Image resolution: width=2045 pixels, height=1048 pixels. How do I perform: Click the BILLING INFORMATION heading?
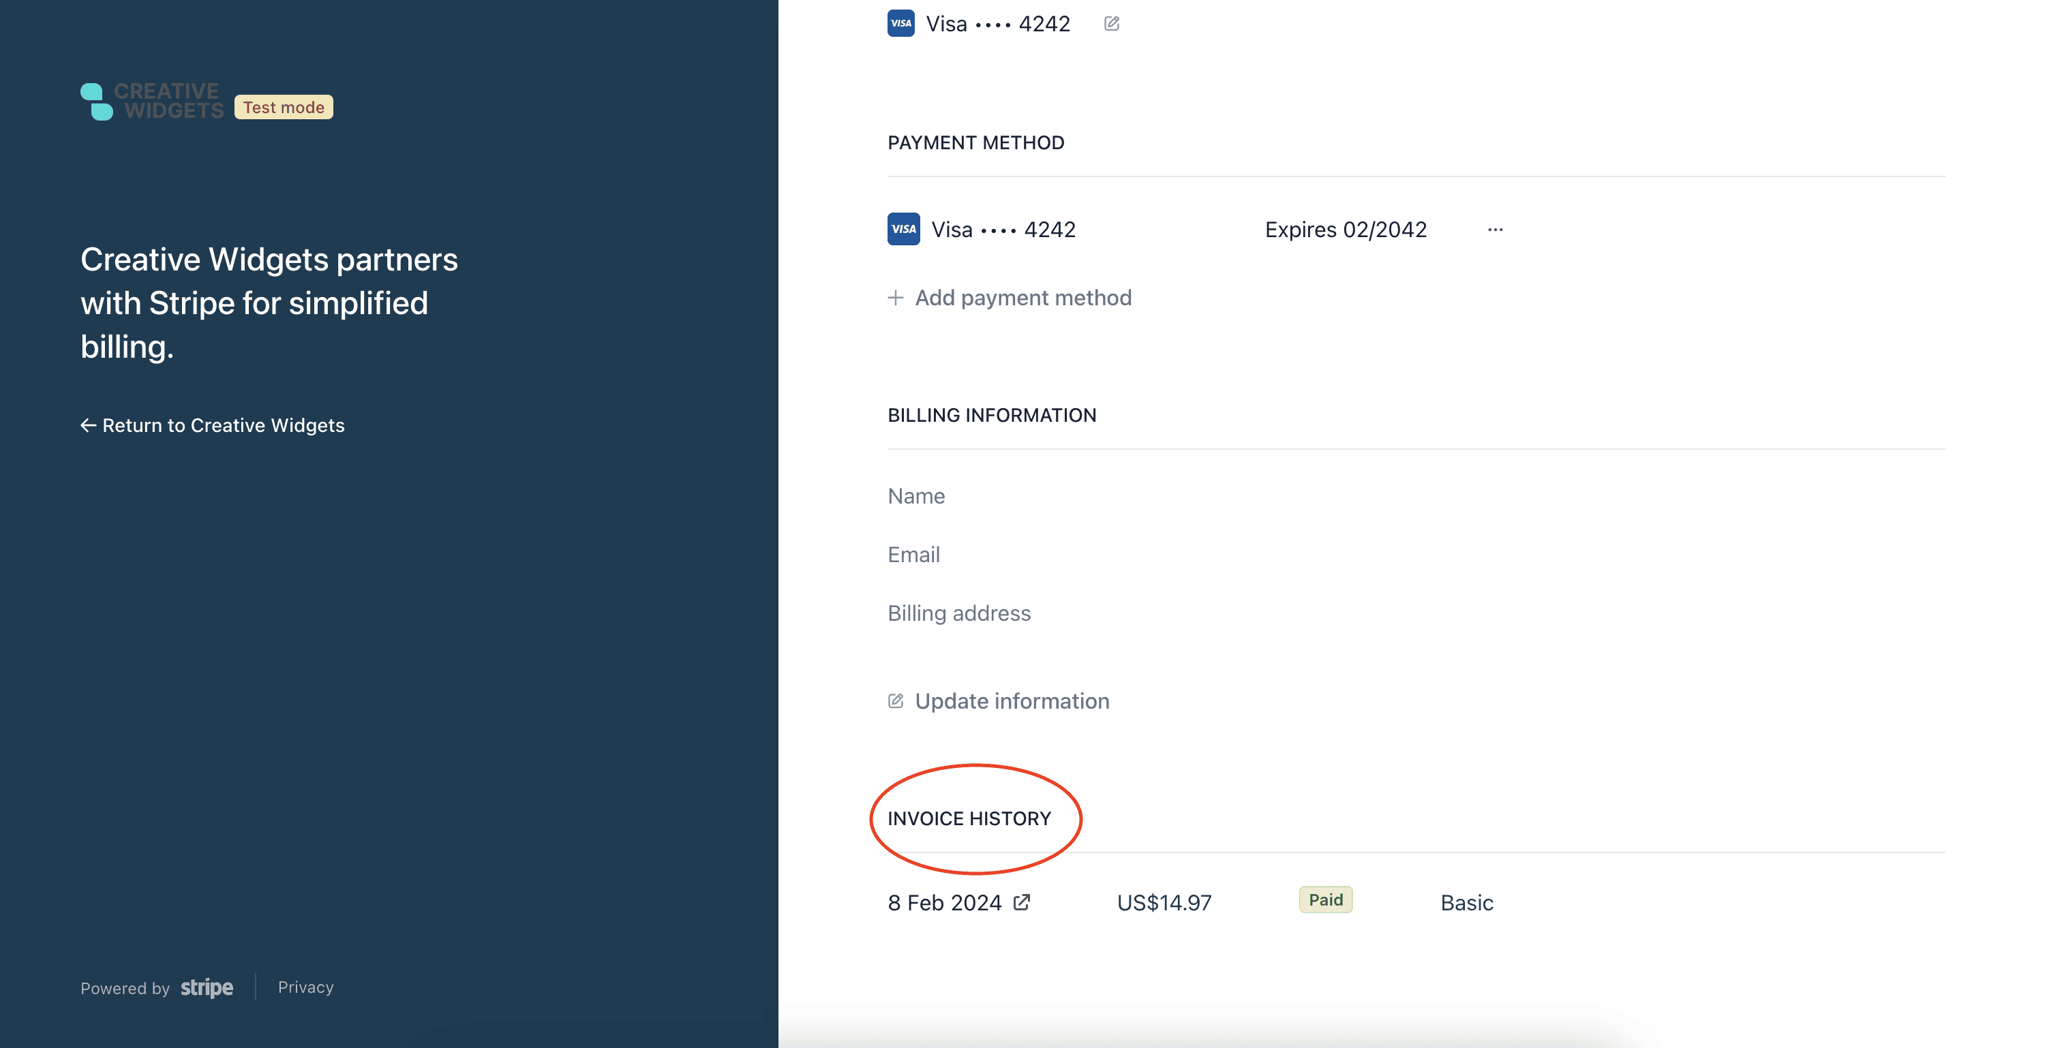click(x=992, y=415)
